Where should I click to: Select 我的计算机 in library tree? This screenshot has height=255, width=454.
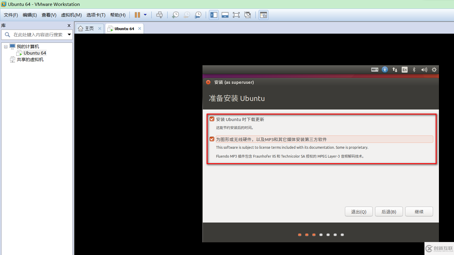28,47
